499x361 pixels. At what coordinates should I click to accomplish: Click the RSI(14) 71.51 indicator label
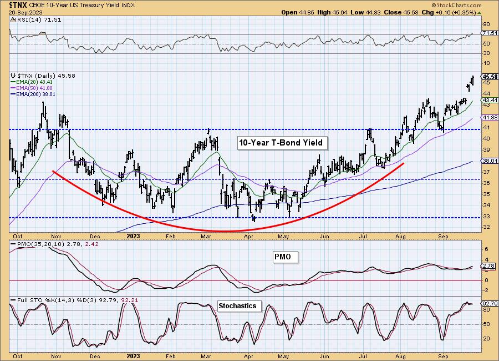click(x=39, y=19)
